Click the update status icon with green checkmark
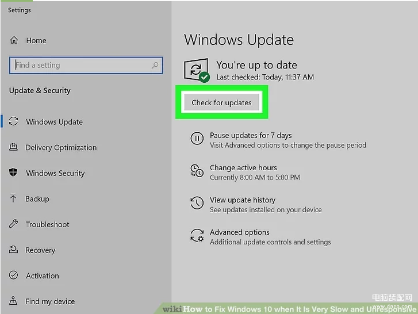Screen dimensions: 418x314 (x=197, y=70)
